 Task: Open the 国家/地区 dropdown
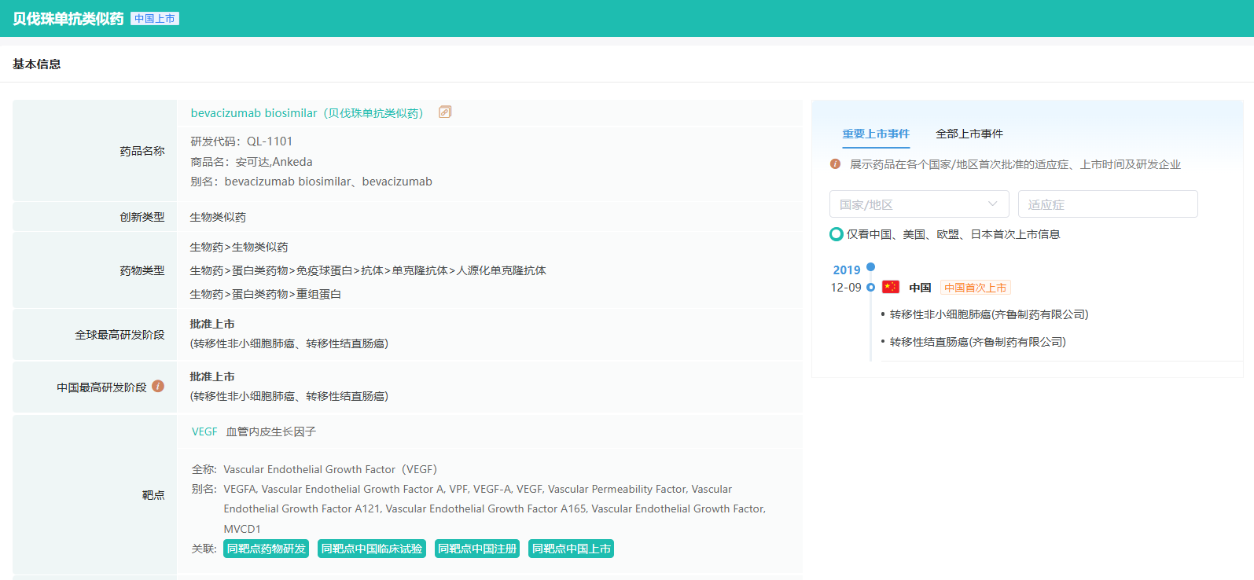[x=908, y=204]
